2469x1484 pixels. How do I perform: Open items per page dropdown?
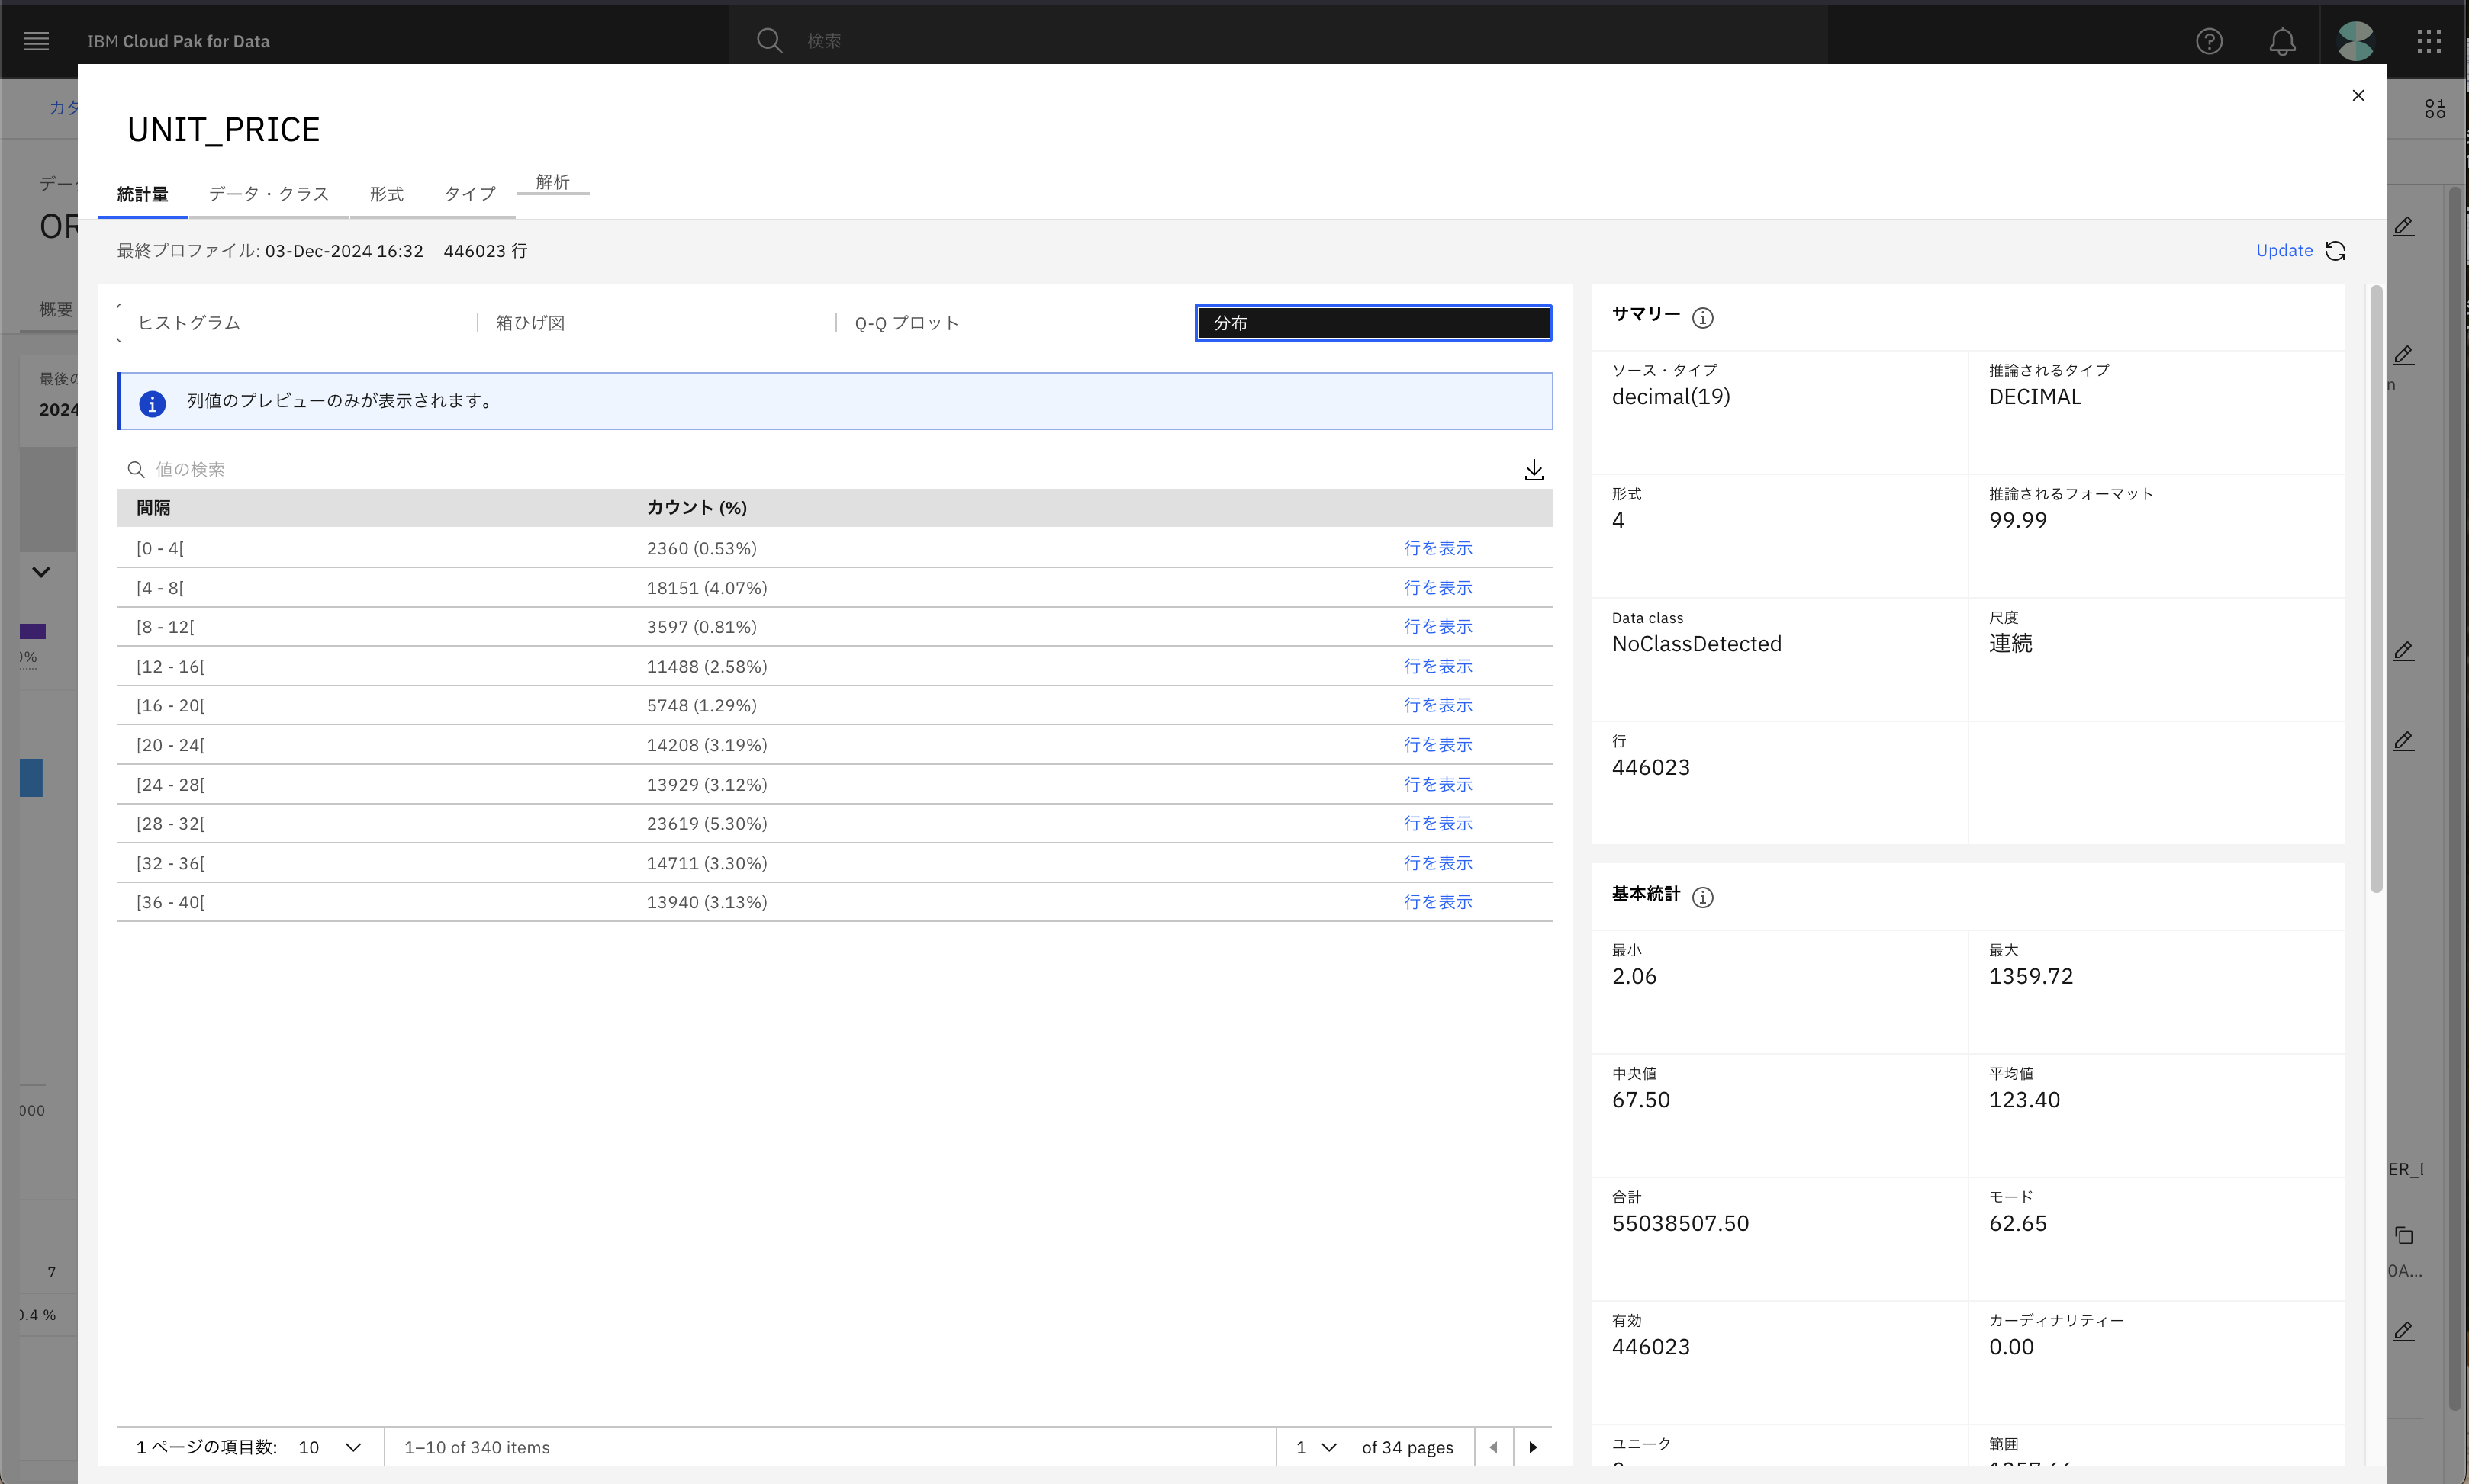point(330,1447)
